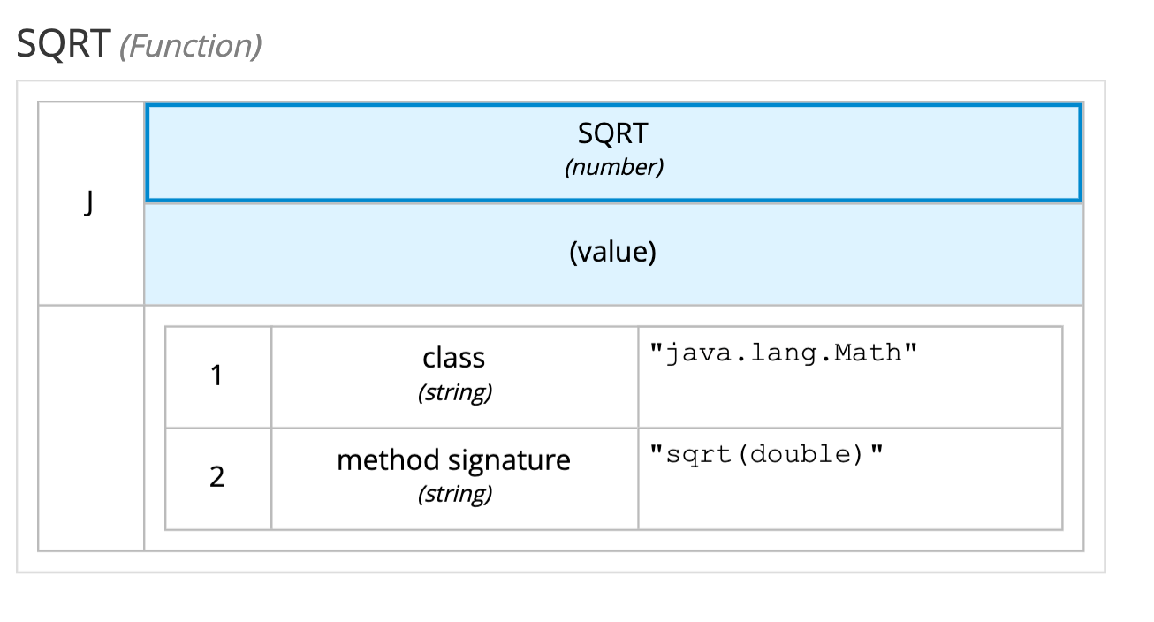Click padding area around nested context table
Screen dimensions: 1154x622
point(613,540)
